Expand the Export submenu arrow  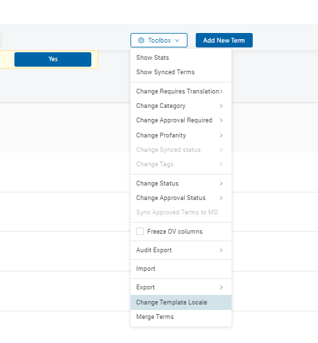[x=221, y=287]
